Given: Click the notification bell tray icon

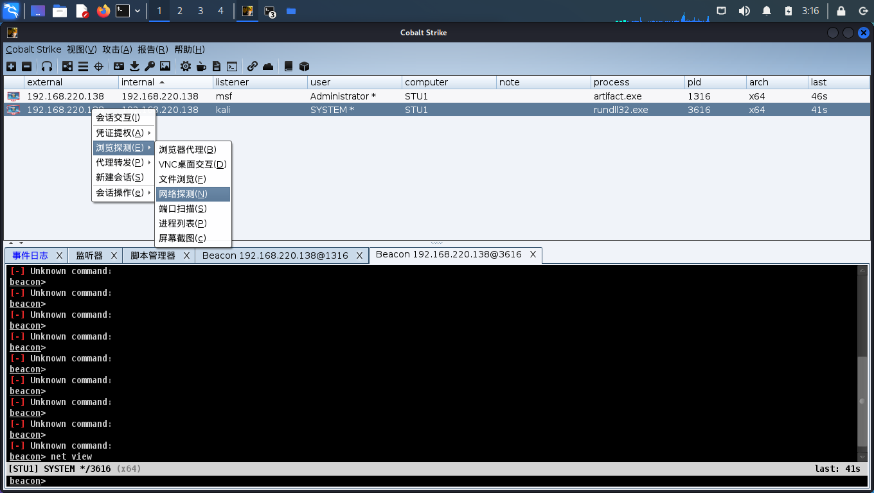Looking at the screenshot, I should tap(767, 11).
